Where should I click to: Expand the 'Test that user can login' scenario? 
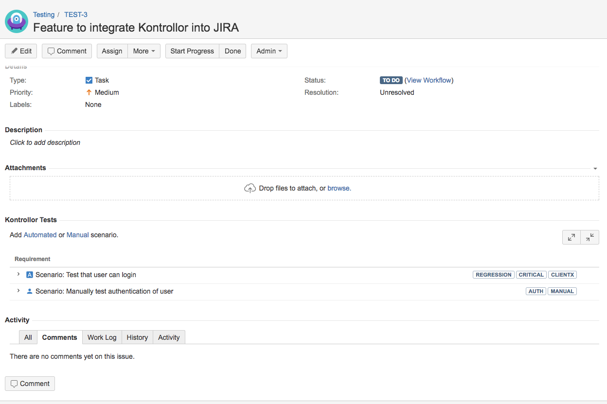pyautogui.click(x=18, y=274)
